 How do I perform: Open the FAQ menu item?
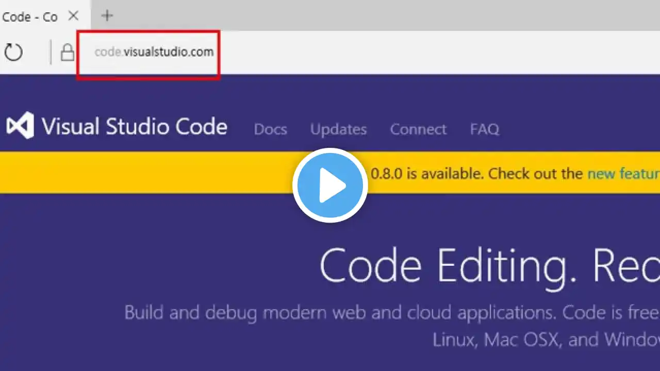[x=485, y=129]
